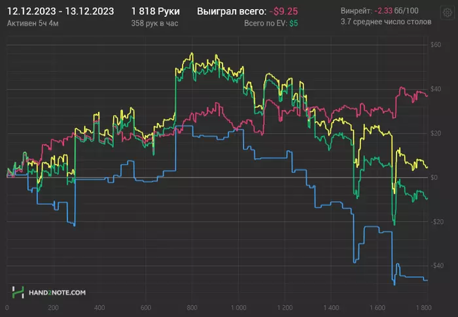Viewport: 458px width, 317px height.
Task: Click the HAND2NOTE.COM text
Action: coord(58,292)
